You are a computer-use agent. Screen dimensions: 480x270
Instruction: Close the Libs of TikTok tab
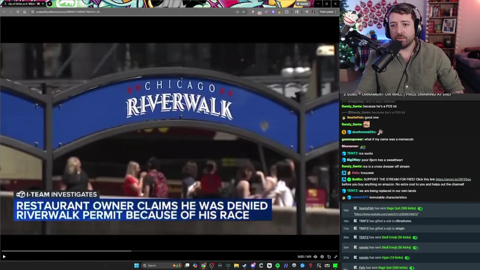point(43,4)
